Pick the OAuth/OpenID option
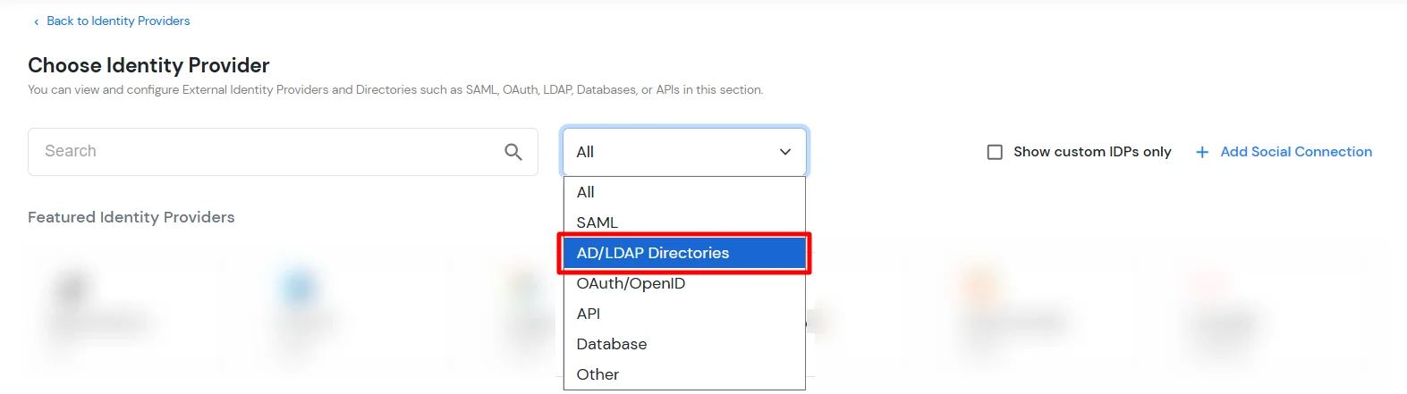The image size is (1407, 394). (x=631, y=283)
